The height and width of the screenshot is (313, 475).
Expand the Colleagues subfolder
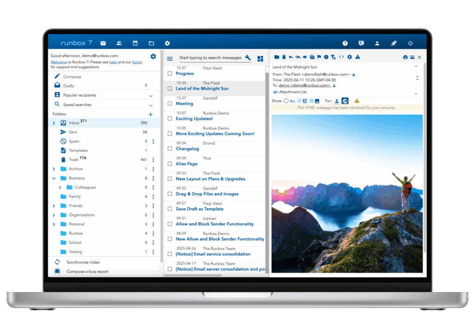[x=60, y=187]
